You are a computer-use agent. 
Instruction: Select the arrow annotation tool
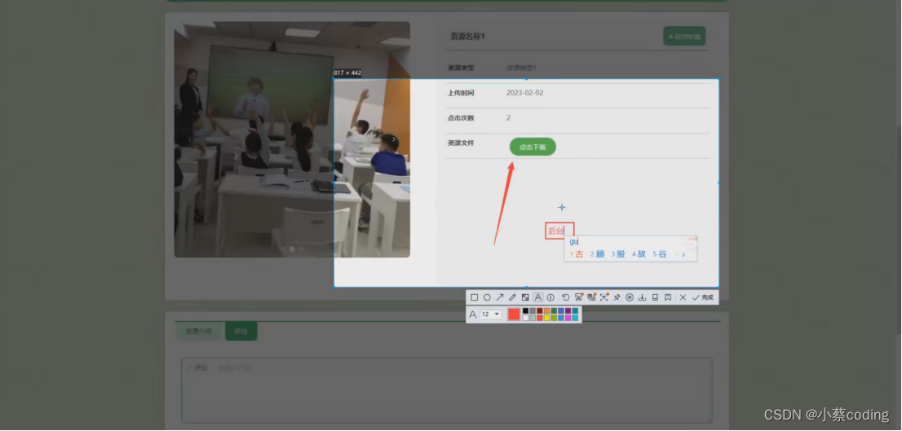click(x=500, y=297)
